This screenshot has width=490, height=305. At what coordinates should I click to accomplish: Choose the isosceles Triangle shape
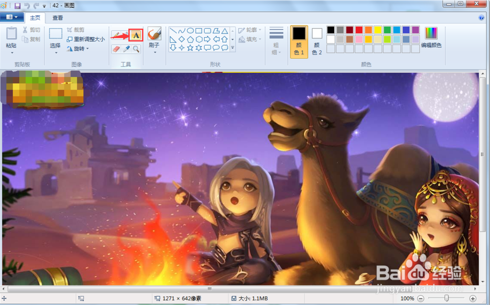point(224,30)
